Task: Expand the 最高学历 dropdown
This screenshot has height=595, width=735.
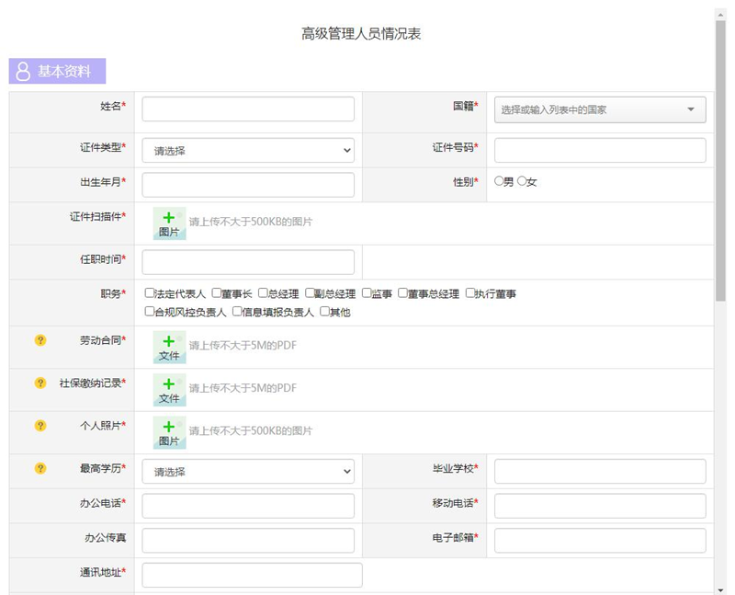Action: coord(248,472)
